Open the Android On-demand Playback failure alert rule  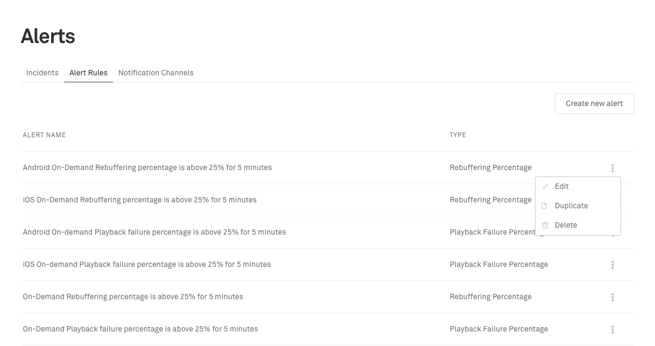tap(154, 232)
